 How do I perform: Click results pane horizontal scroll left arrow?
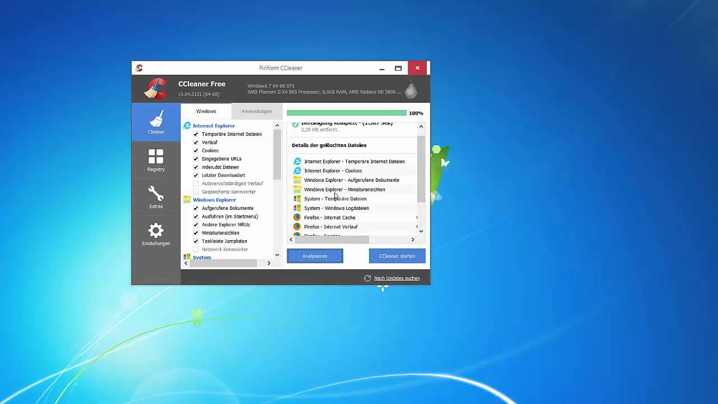click(291, 240)
